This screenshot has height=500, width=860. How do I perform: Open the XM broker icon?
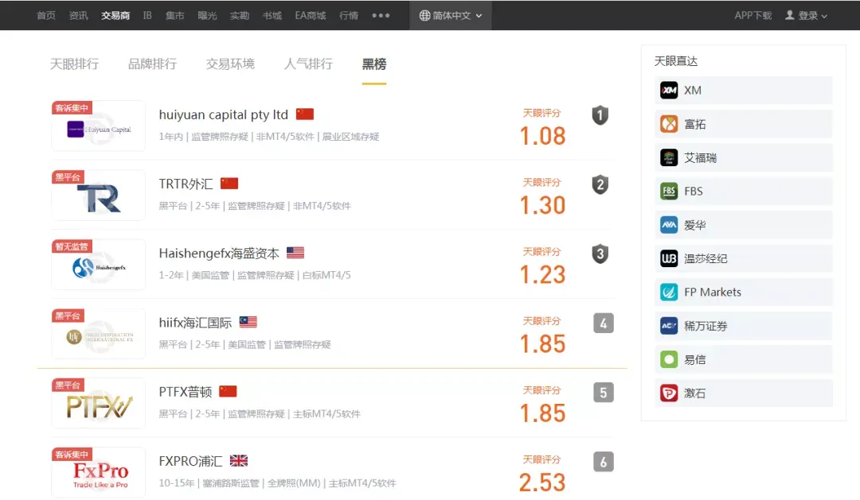(x=669, y=91)
